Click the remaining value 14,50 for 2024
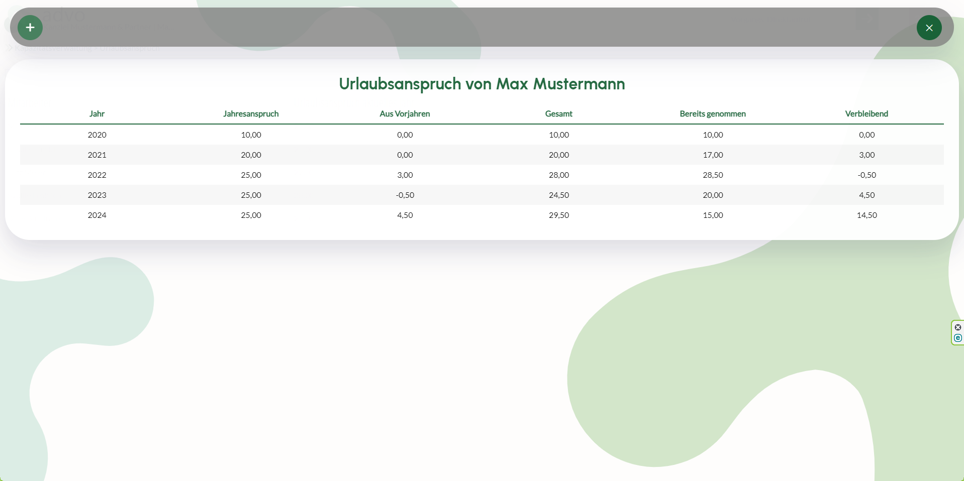 [866, 215]
